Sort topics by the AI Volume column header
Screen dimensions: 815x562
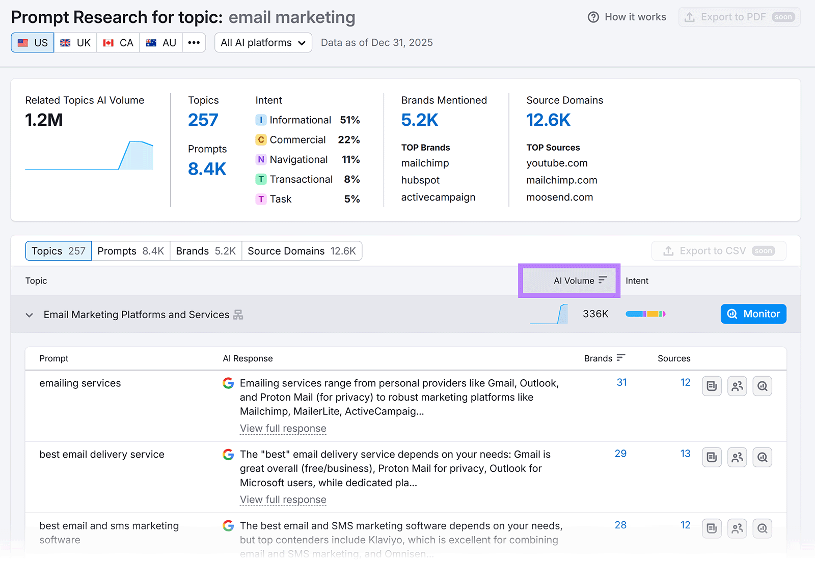569,280
